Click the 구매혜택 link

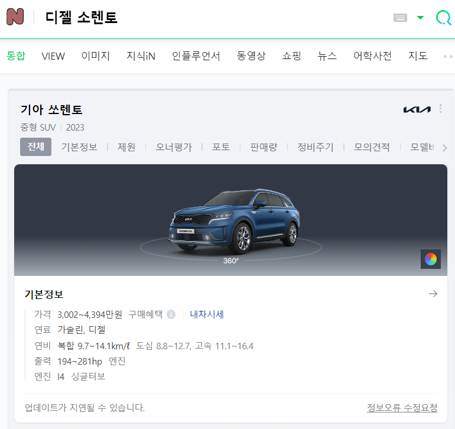(145, 314)
